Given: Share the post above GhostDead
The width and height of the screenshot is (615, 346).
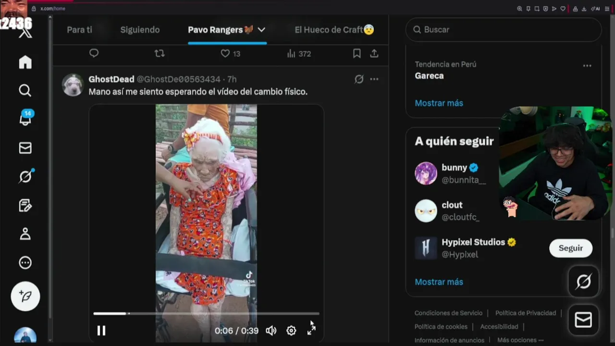Looking at the screenshot, I should click(374, 53).
